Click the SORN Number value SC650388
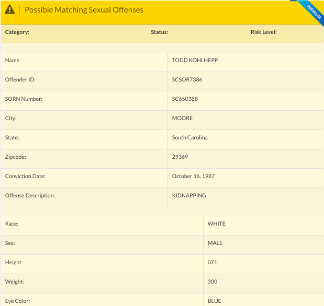The image size is (324, 306). point(185,99)
